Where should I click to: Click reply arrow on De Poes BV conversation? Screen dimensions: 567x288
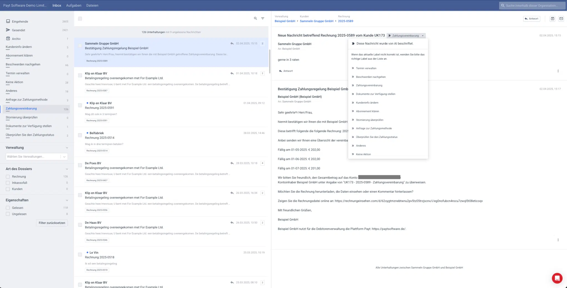[x=232, y=163]
